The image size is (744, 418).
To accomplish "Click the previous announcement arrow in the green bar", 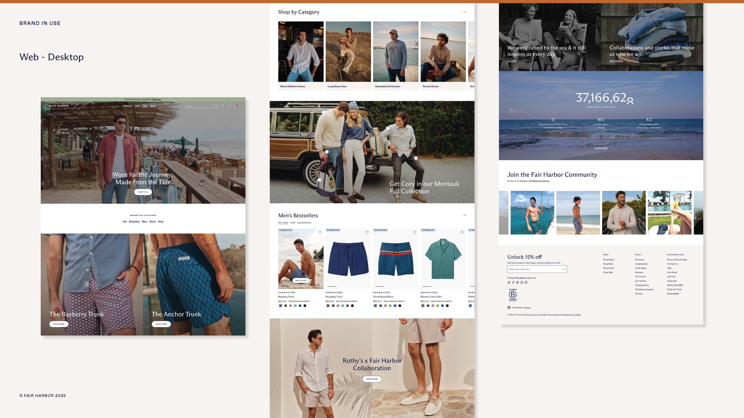I will point(58,99).
